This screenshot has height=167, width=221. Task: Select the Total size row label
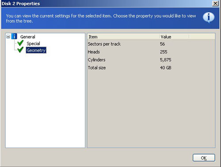click(97, 68)
